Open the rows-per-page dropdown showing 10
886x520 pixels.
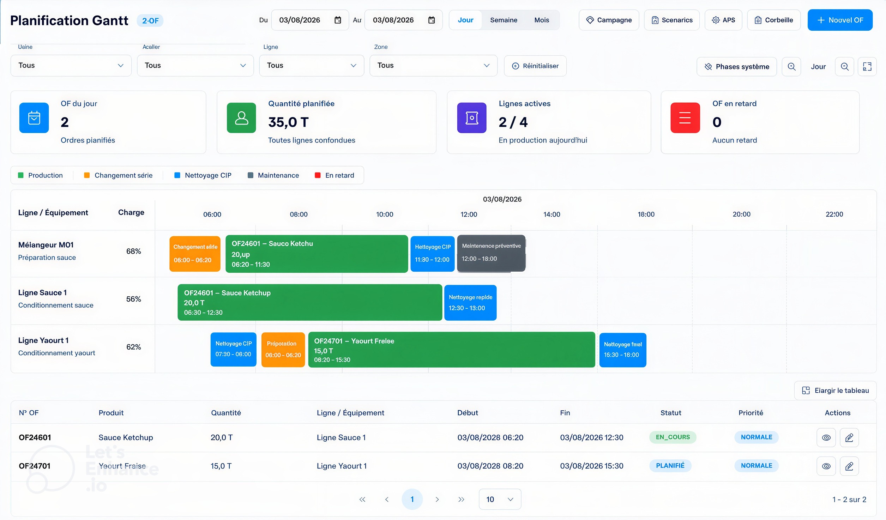click(500, 499)
